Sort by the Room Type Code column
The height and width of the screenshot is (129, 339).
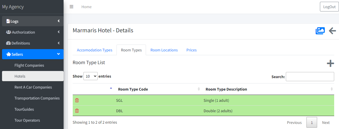(133, 89)
